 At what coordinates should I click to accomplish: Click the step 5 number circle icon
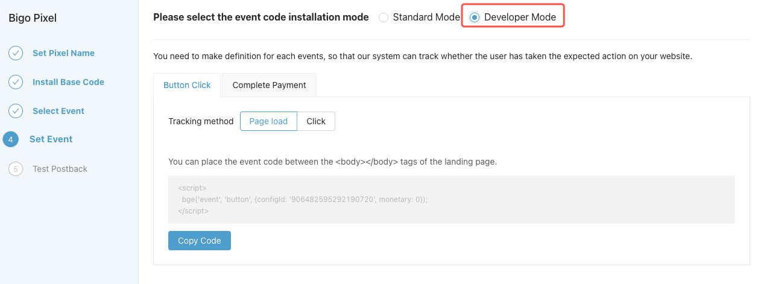click(x=16, y=169)
